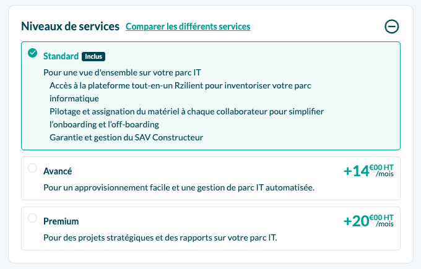Select the Premium radio button

coord(32,218)
